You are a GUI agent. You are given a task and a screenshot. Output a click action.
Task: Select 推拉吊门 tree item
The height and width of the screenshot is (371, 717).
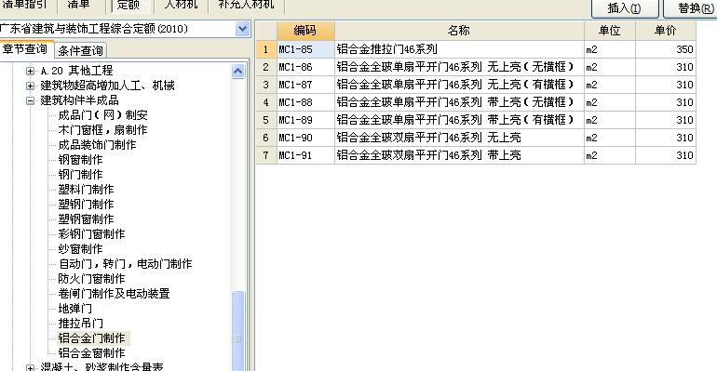click(x=80, y=324)
